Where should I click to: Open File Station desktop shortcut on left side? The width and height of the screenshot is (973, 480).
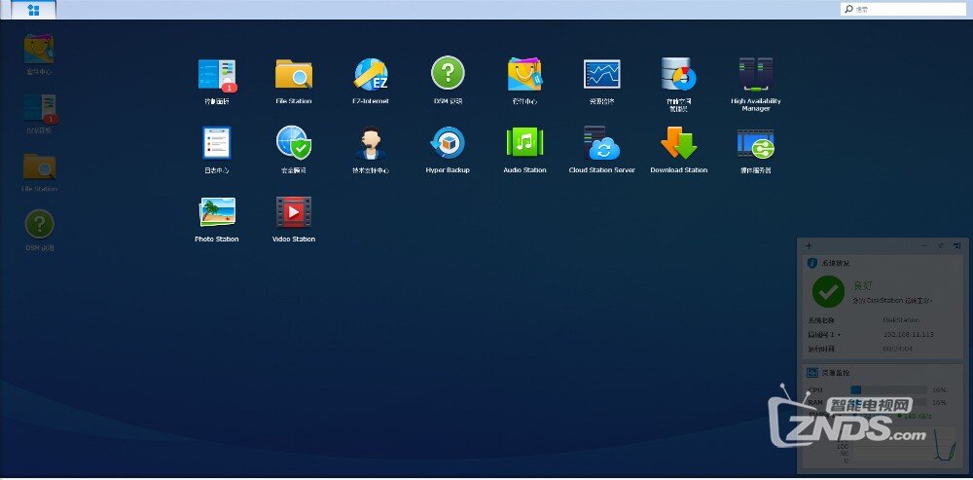click(39, 166)
